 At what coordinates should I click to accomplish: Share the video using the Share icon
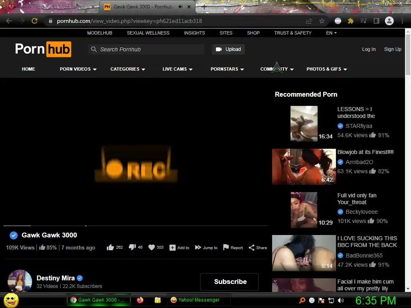258,247
